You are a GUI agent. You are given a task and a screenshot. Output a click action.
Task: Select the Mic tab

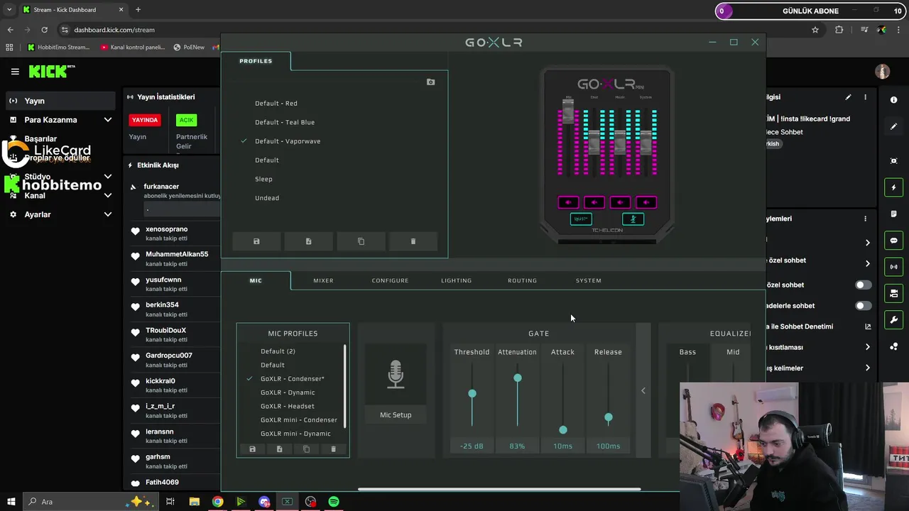(x=256, y=280)
